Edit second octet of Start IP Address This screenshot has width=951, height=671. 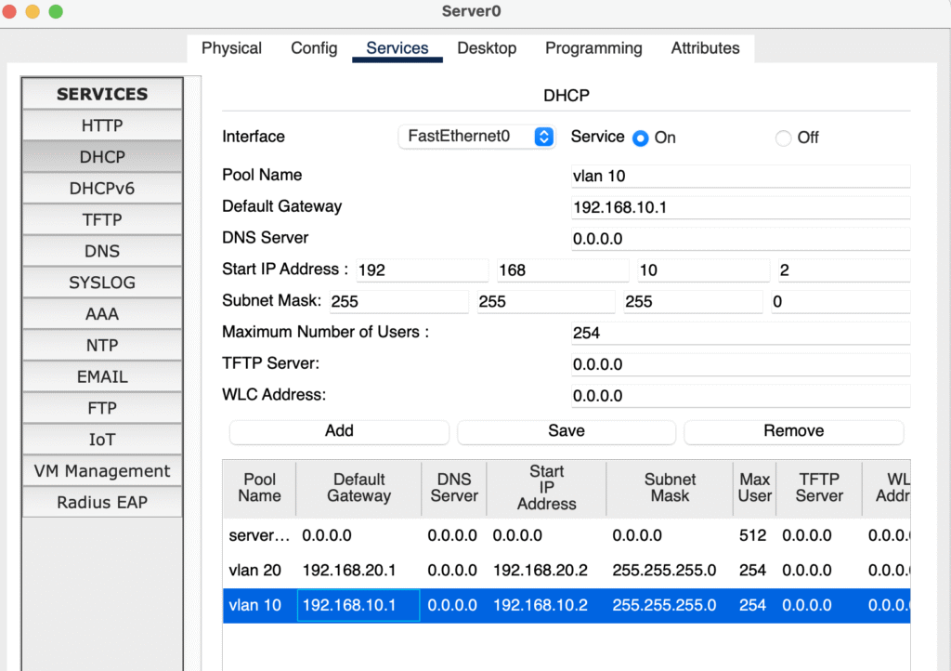click(563, 270)
